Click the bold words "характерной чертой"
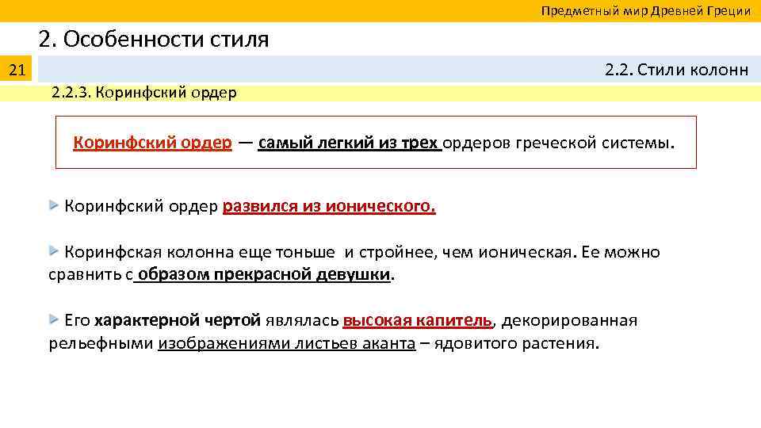Screen dimensions: 761x428 point(177,320)
